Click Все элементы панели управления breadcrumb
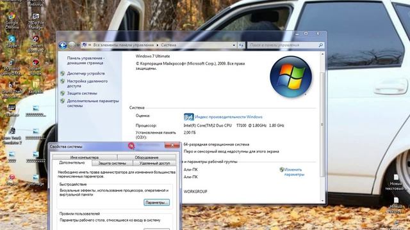410x230 pixels. [x=124, y=45]
